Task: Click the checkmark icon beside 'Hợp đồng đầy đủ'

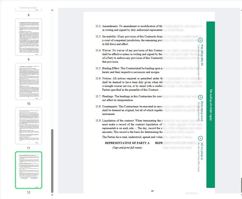Action: pos(200,40)
